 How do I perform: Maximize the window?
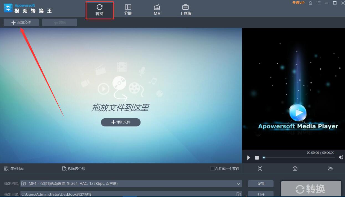pyautogui.click(x=335, y=3)
